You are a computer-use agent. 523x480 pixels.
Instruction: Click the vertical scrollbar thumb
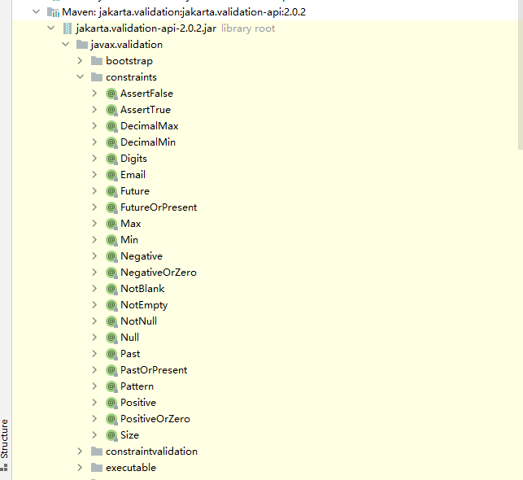click(521, 75)
